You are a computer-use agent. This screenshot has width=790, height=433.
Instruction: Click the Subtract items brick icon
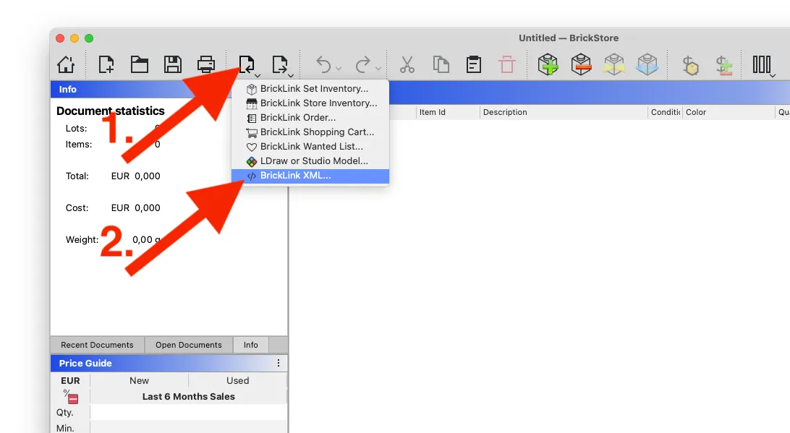(581, 64)
